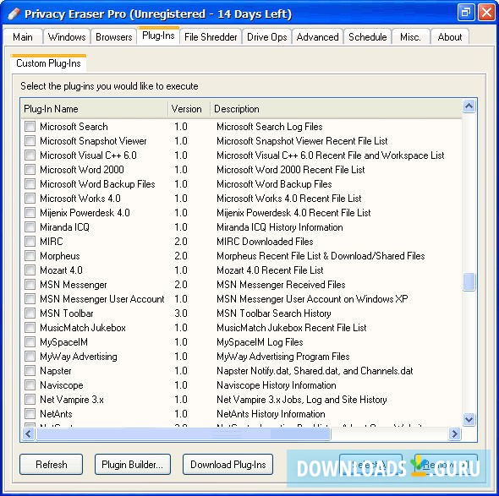
Task: Select the Microsoft Word 2000 checkbox
Action: (30, 170)
